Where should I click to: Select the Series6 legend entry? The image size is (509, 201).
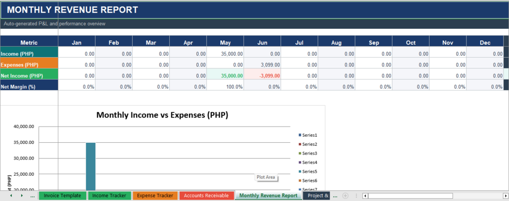click(x=308, y=181)
